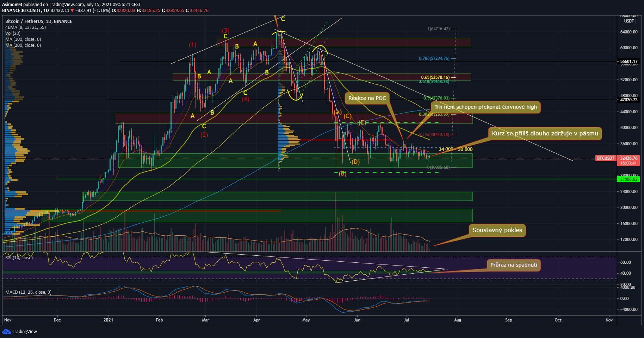Select the yellow C label at chart top

coord(283,19)
